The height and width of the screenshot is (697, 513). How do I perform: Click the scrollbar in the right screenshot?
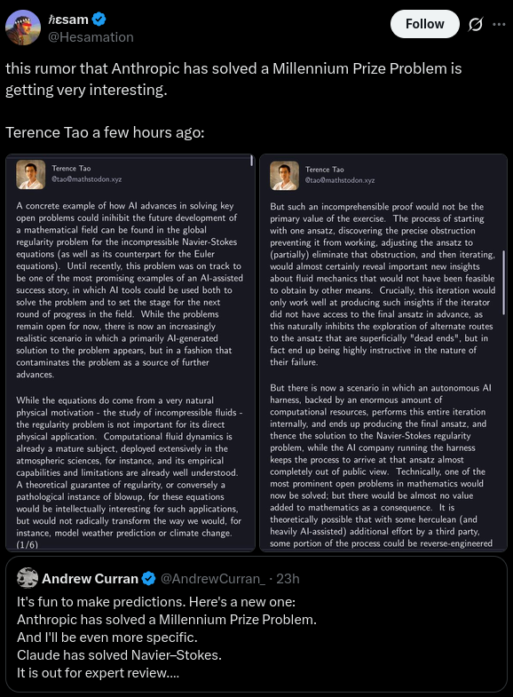(x=503, y=282)
